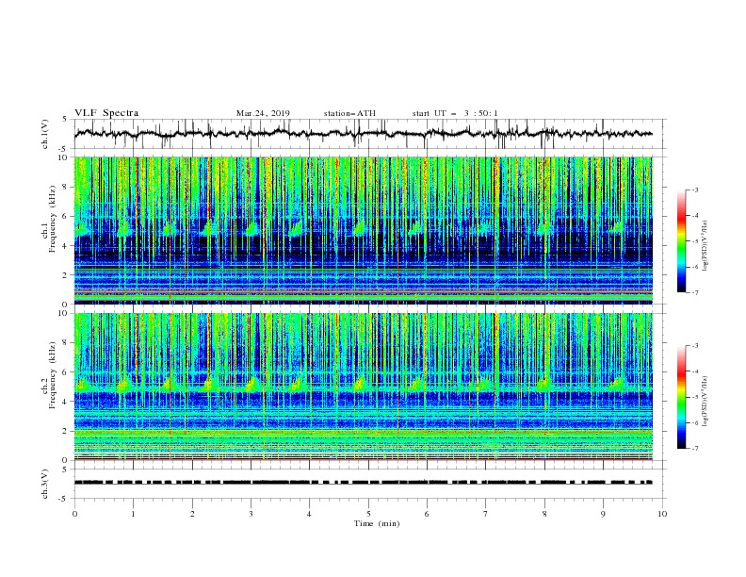Click the "-7" tick on the ch.1 colorbar
The image size is (746, 577).
click(694, 293)
